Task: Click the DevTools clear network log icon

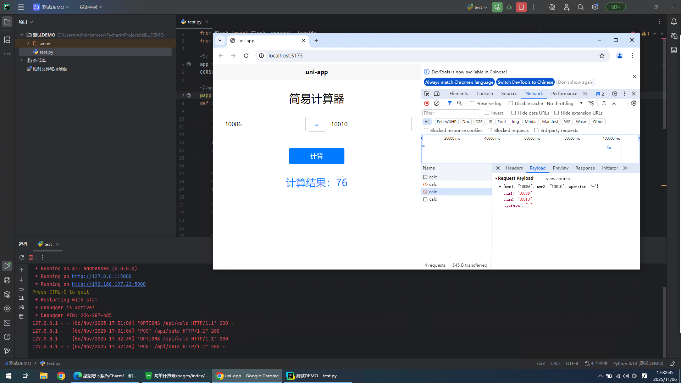Action: (x=437, y=103)
